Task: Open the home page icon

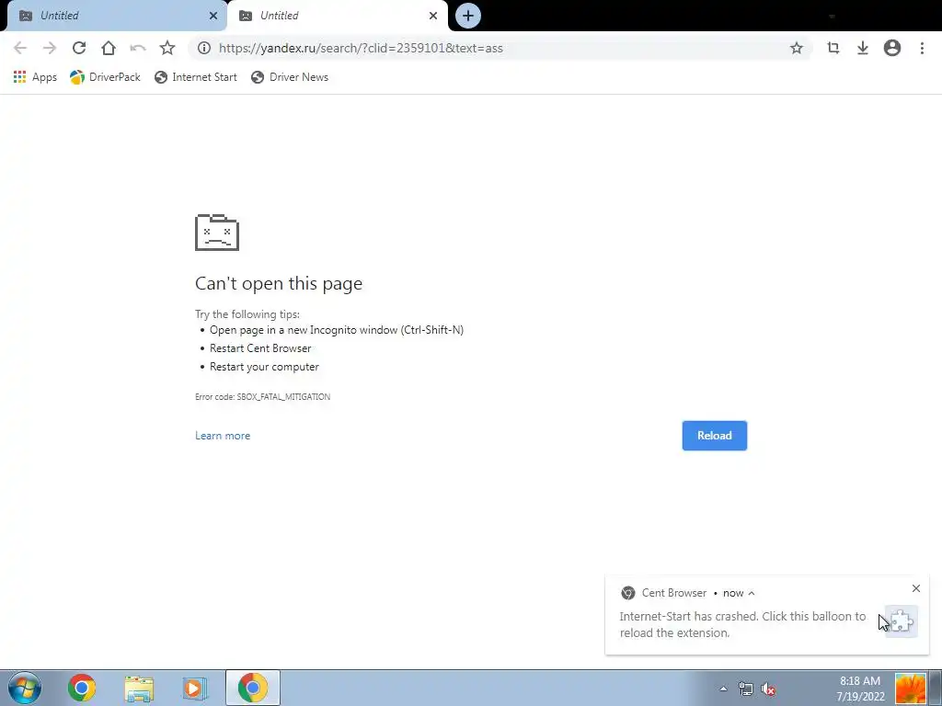Action: click(x=109, y=48)
